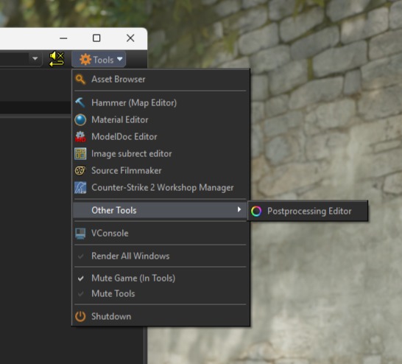Click the ModelDoc Editor gear icon
The image size is (402, 364).
pos(80,137)
